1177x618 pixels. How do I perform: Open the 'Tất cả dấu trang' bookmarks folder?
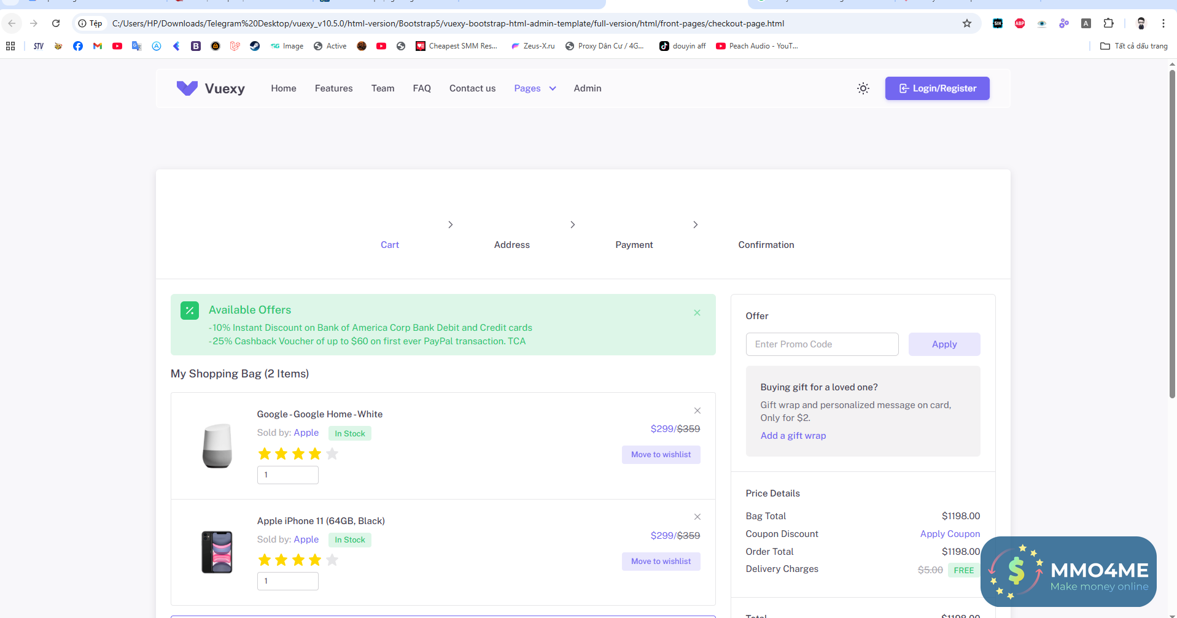tap(1134, 46)
